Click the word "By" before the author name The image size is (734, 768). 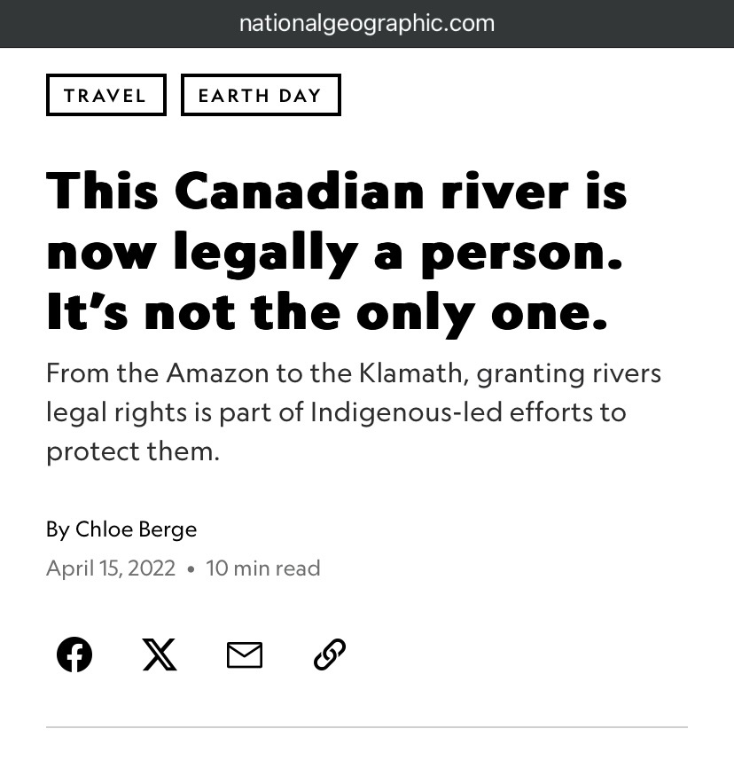coord(58,529)
